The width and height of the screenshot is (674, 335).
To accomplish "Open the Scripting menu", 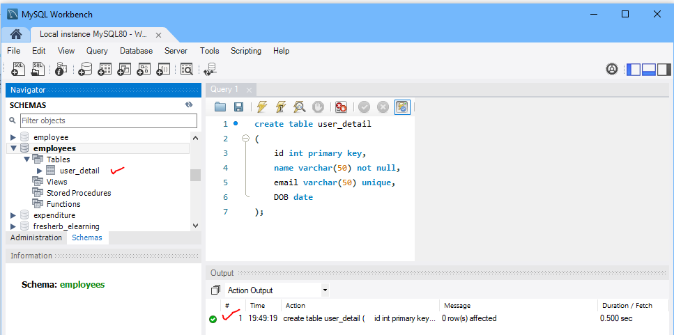I will click(x=246, y=51).
